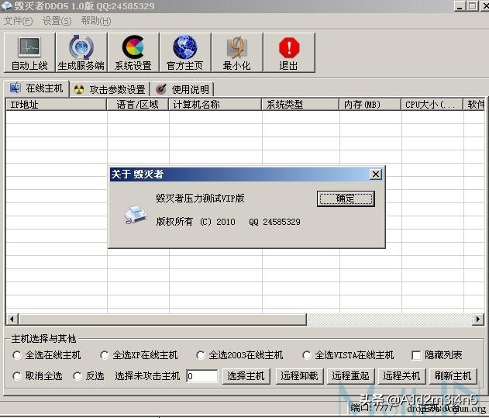489x418 pixels.
Task: Open the 帮助(H) menu
Action: click(x=96, y=21)
